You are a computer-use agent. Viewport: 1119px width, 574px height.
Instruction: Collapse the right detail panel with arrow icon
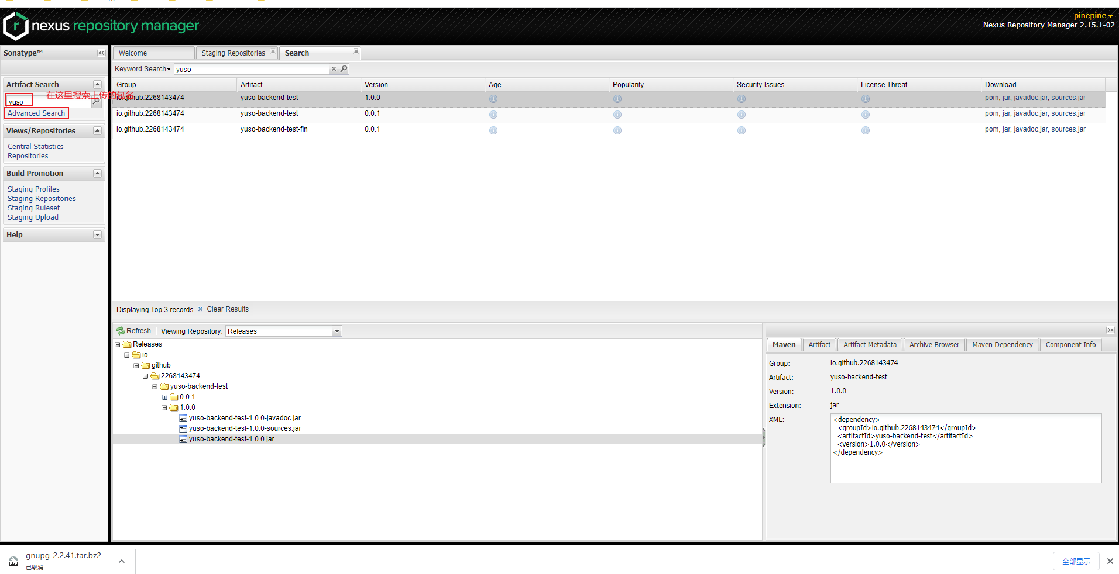[x=1110, y=330]
